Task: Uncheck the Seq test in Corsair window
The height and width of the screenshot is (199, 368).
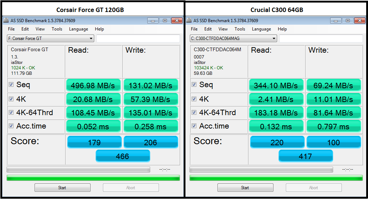Action: 11,84
